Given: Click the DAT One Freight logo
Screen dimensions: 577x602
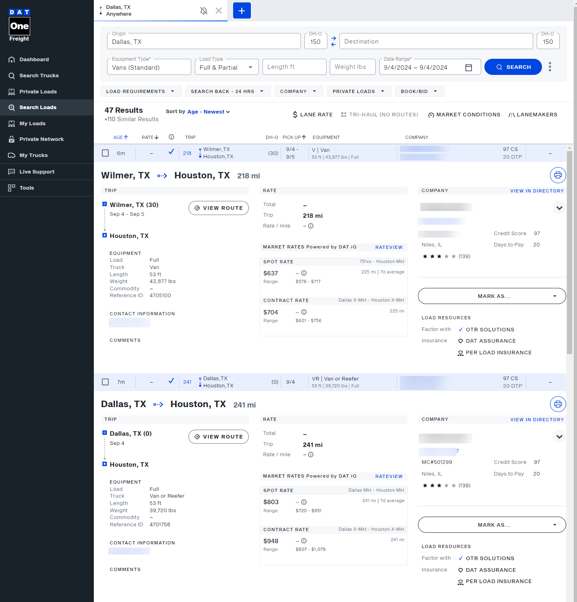Looking at the screenshot, I should (x=19, y=25).
